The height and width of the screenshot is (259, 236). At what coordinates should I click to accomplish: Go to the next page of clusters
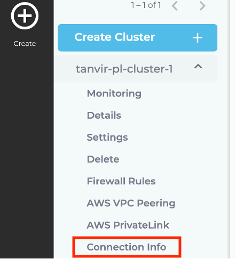coord(202,6)
